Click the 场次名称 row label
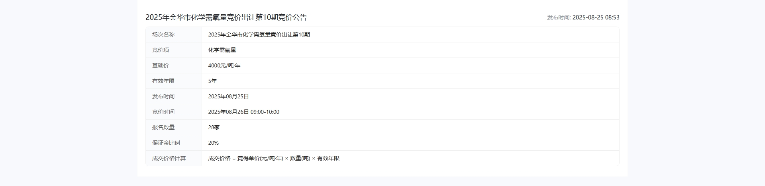 163,35
